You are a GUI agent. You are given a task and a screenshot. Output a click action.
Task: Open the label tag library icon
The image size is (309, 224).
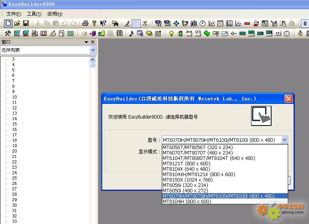(x=149, y=34)
